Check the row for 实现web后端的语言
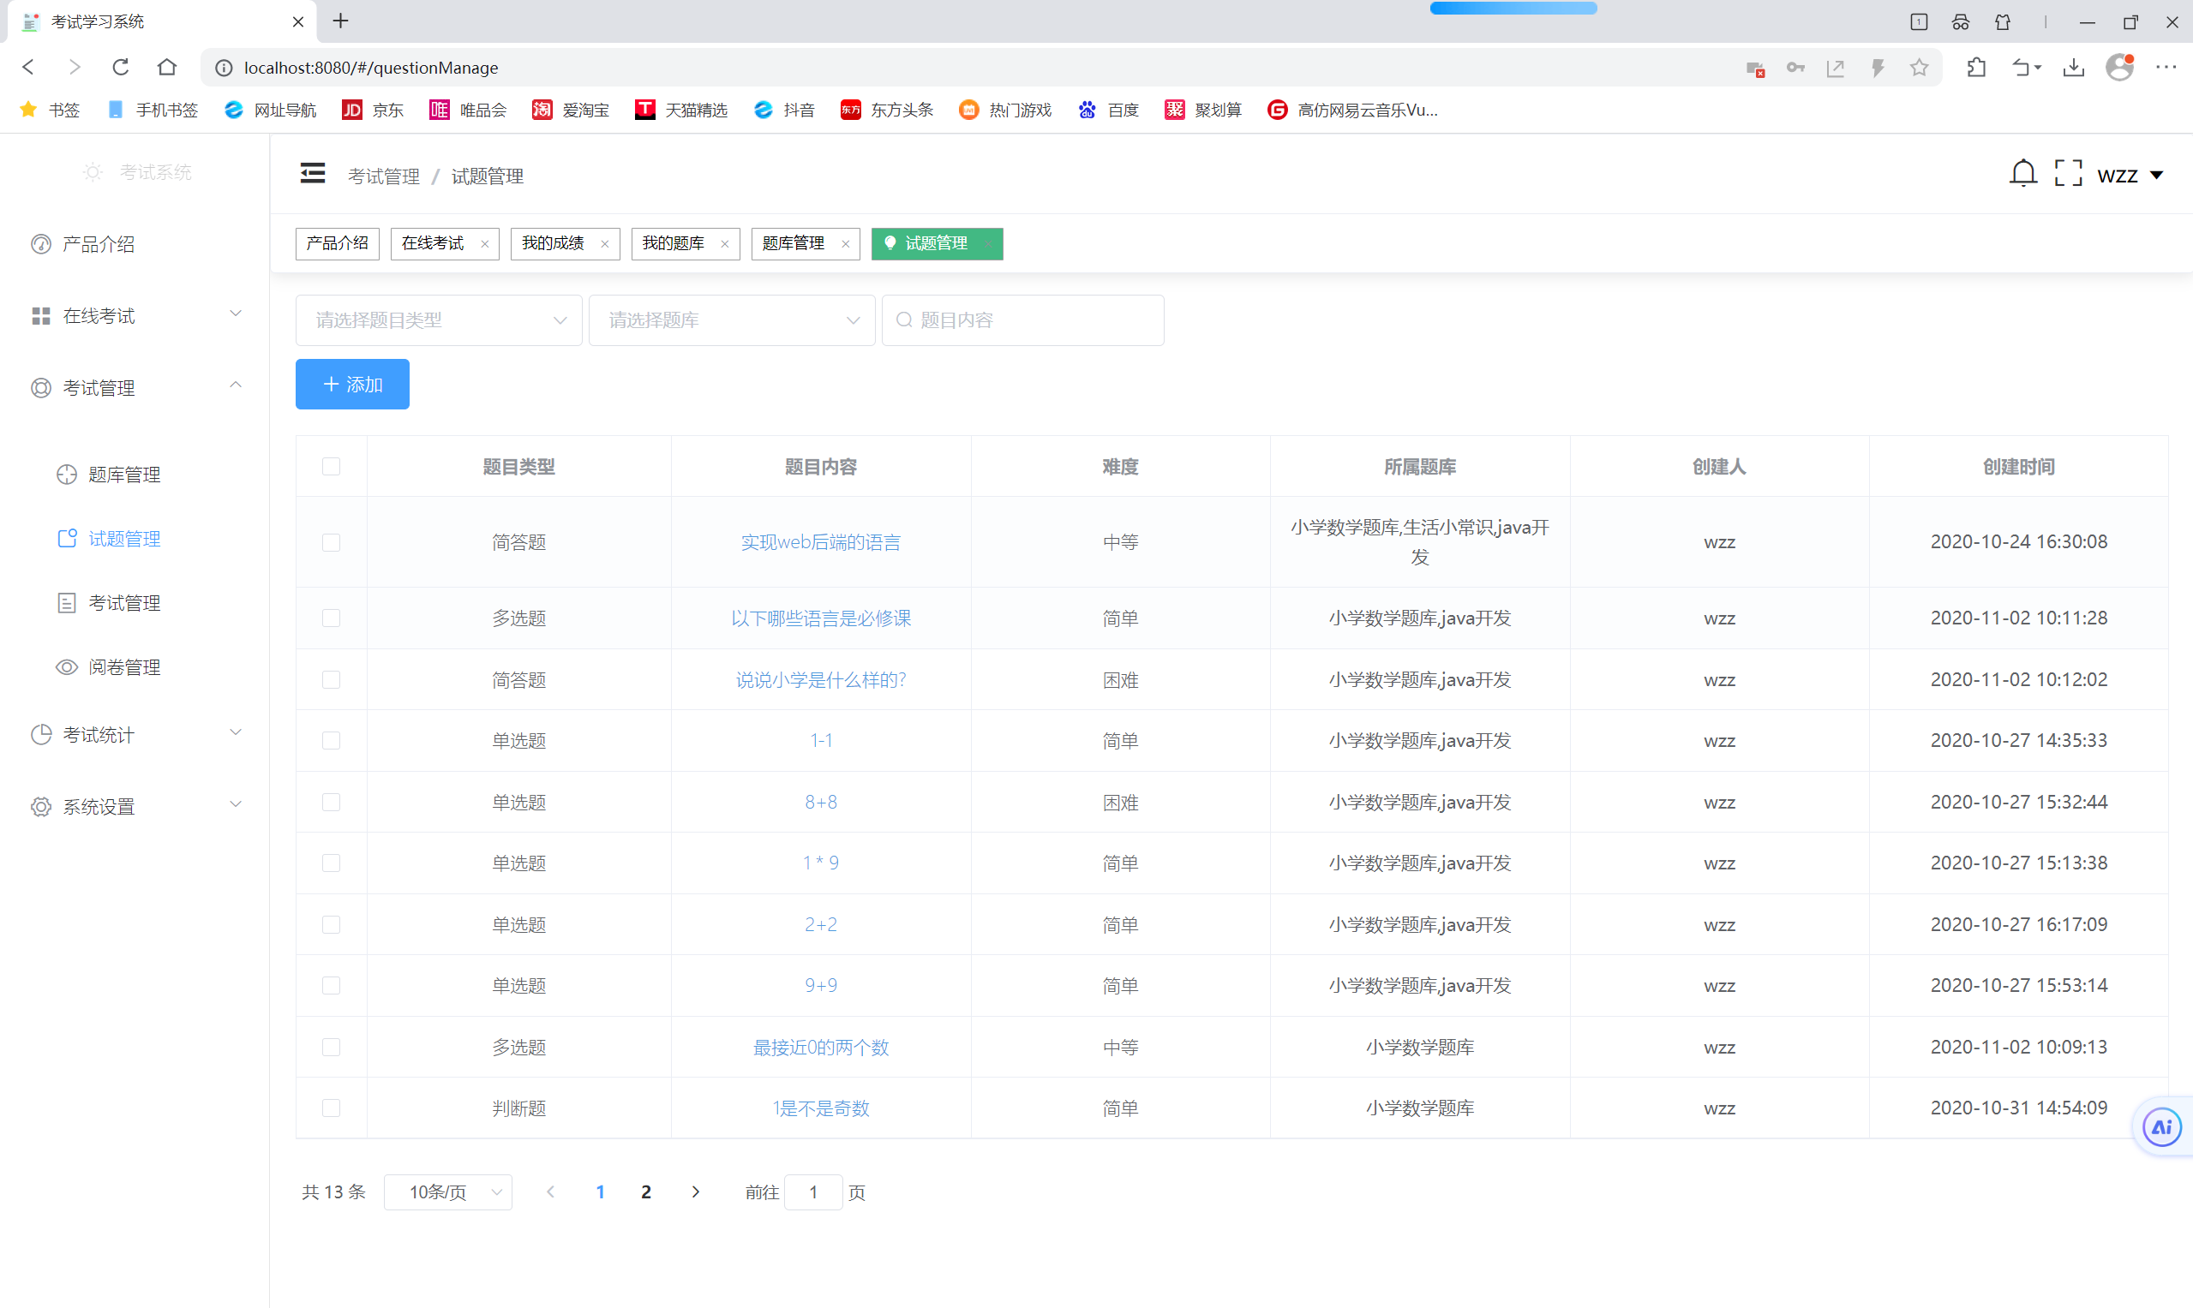Image resolution: width=2193 pixels, height=1308 pixels. pos(331,542)
